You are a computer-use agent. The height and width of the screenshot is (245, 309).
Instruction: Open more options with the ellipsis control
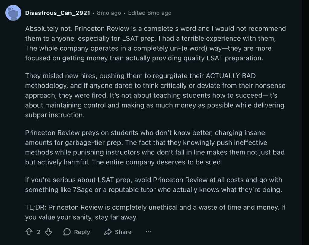148,232
